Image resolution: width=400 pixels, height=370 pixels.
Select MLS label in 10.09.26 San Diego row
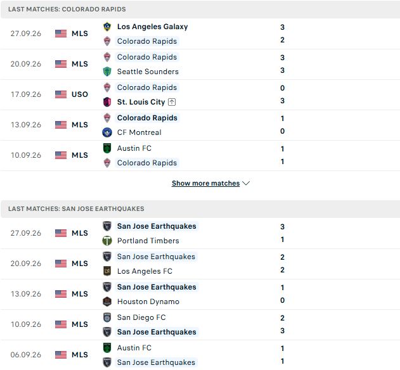[x=80, y=324]
